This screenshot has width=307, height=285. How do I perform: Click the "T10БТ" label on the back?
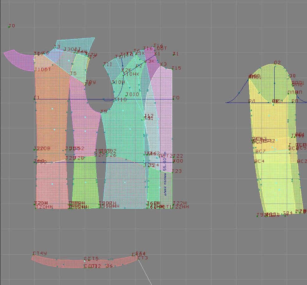click(x=43, y=69)
